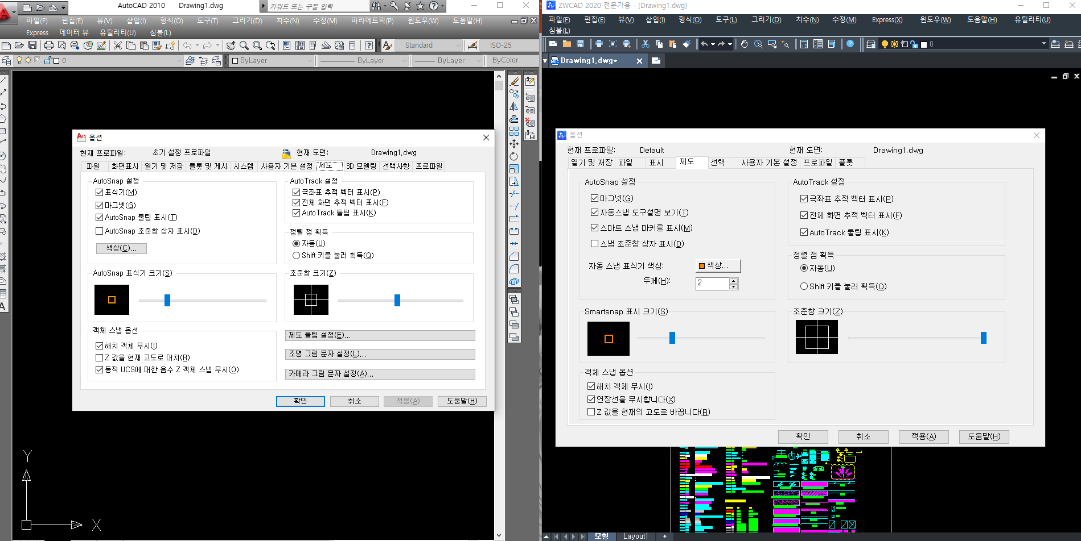Open 선택 tab in ZWCAD options
The width and height of the screenshot is (1081, 541).
(x=717, y=163)
